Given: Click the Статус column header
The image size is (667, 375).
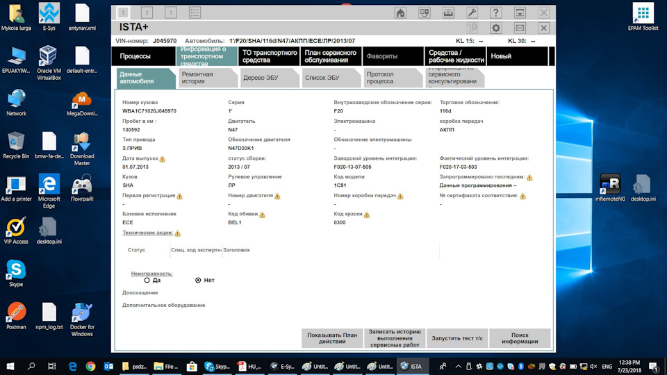Looking at the screenshot, I should [x=136, y=250].
